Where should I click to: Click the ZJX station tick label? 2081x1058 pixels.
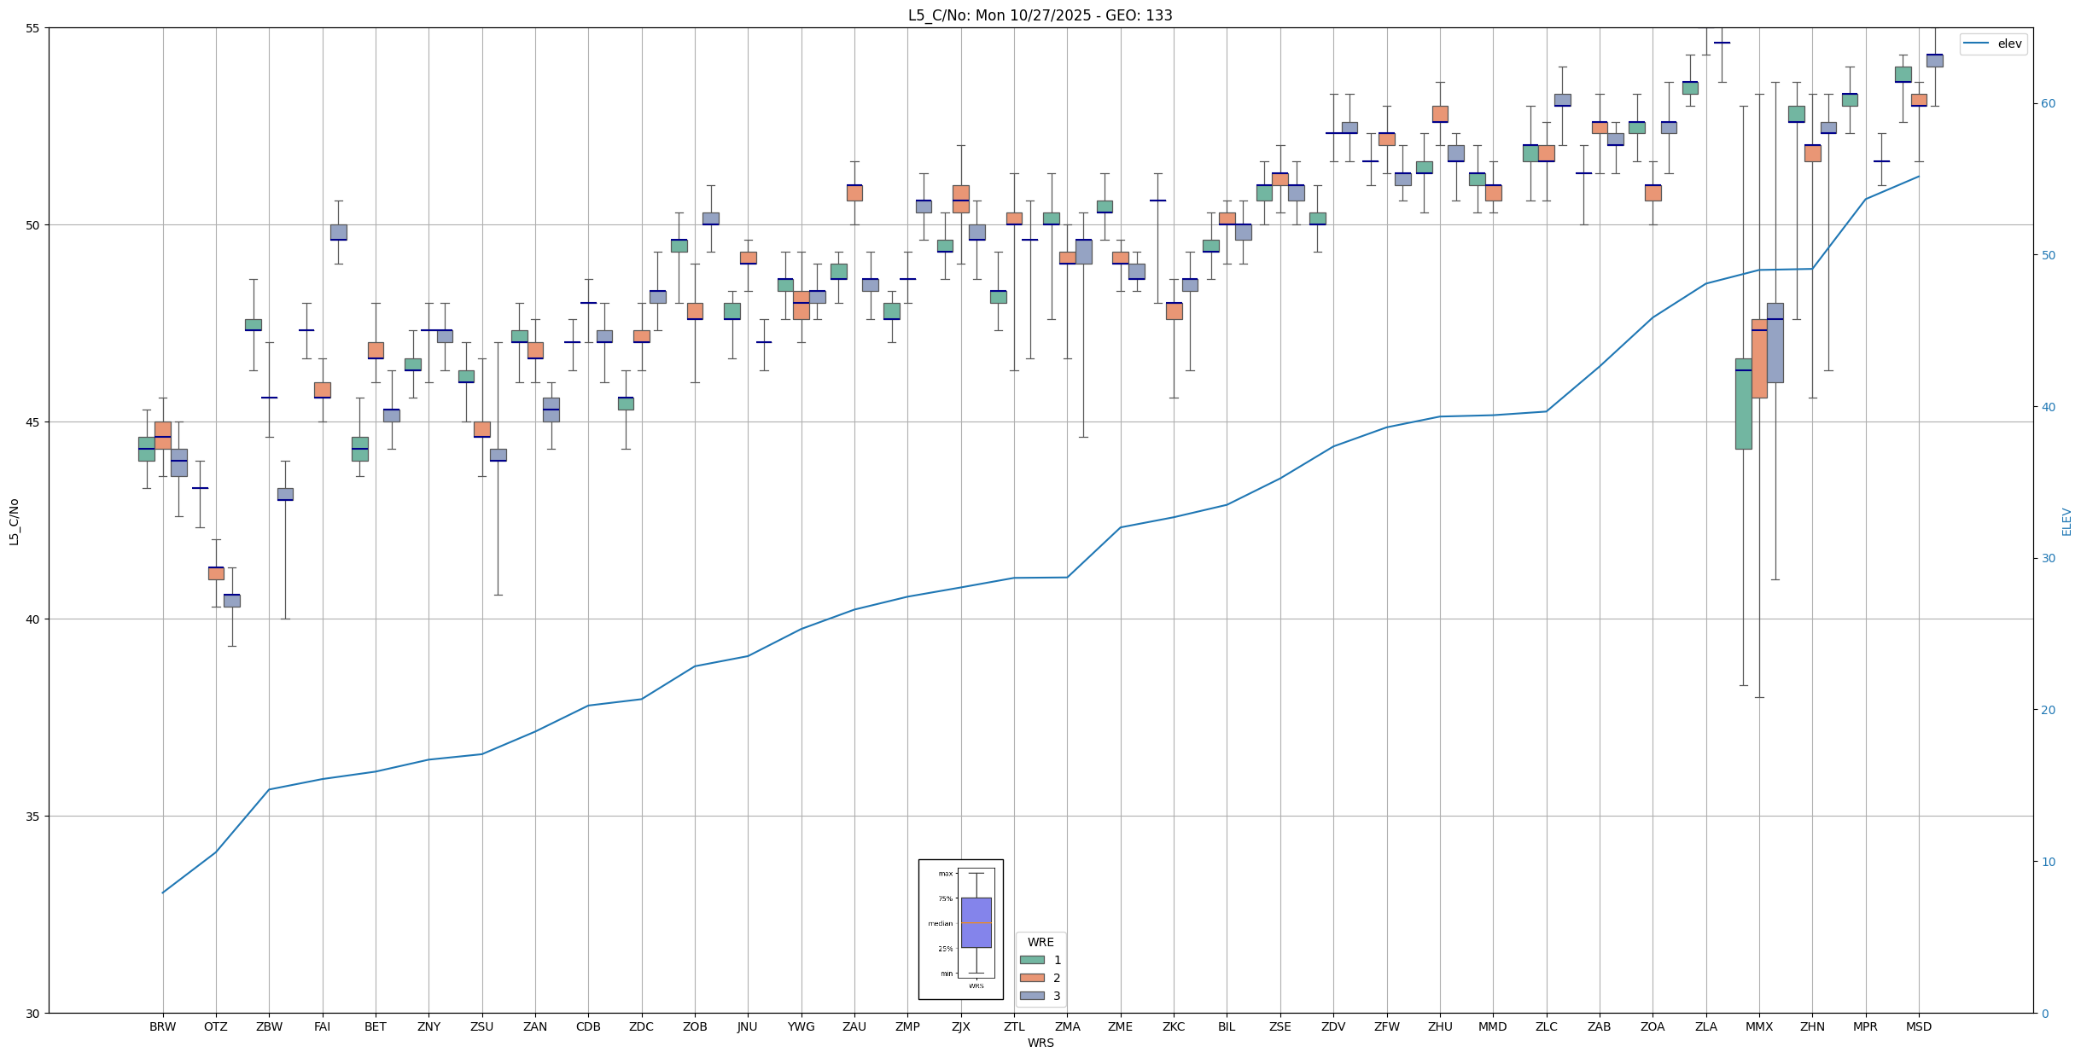(x=960, y=1026)
